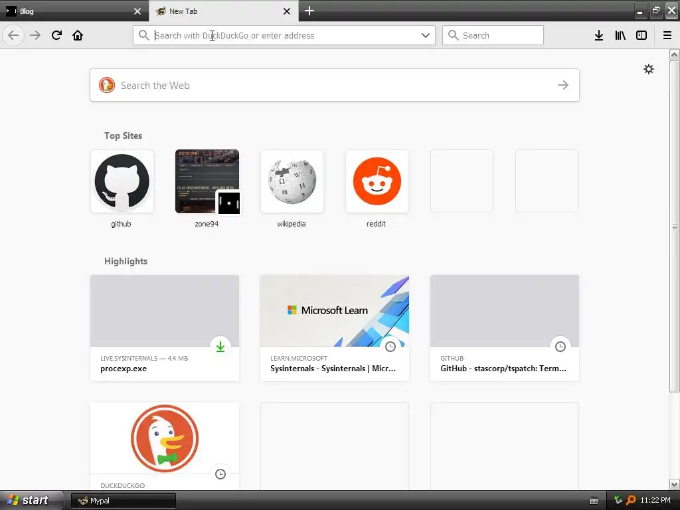
Task: Go back with the back arrow button
Action: pyautogui.click(x=13, y=35)
